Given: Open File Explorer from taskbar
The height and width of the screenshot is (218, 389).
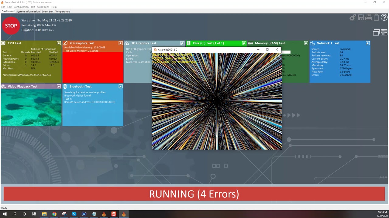Looking at the screenshot, I should (x=44, y=214).
